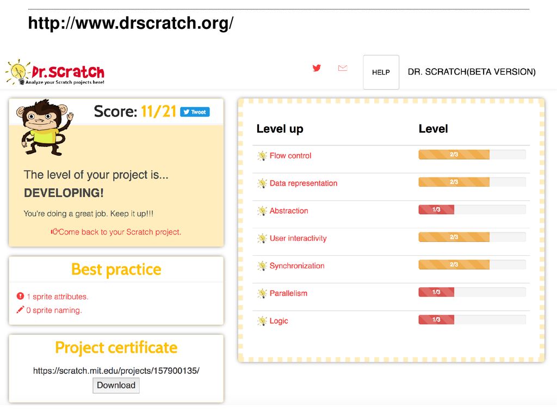The width and height of the screenshot is (557, 418).
Task: Click the lightbulb icon beside Abstraction
Action: point(262,211)
